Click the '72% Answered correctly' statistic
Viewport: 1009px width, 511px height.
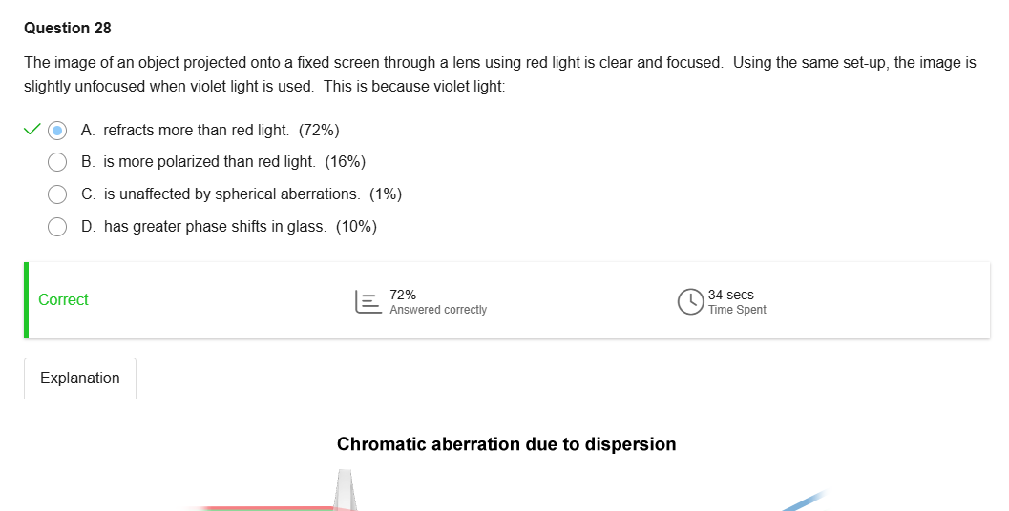(437, 301)
